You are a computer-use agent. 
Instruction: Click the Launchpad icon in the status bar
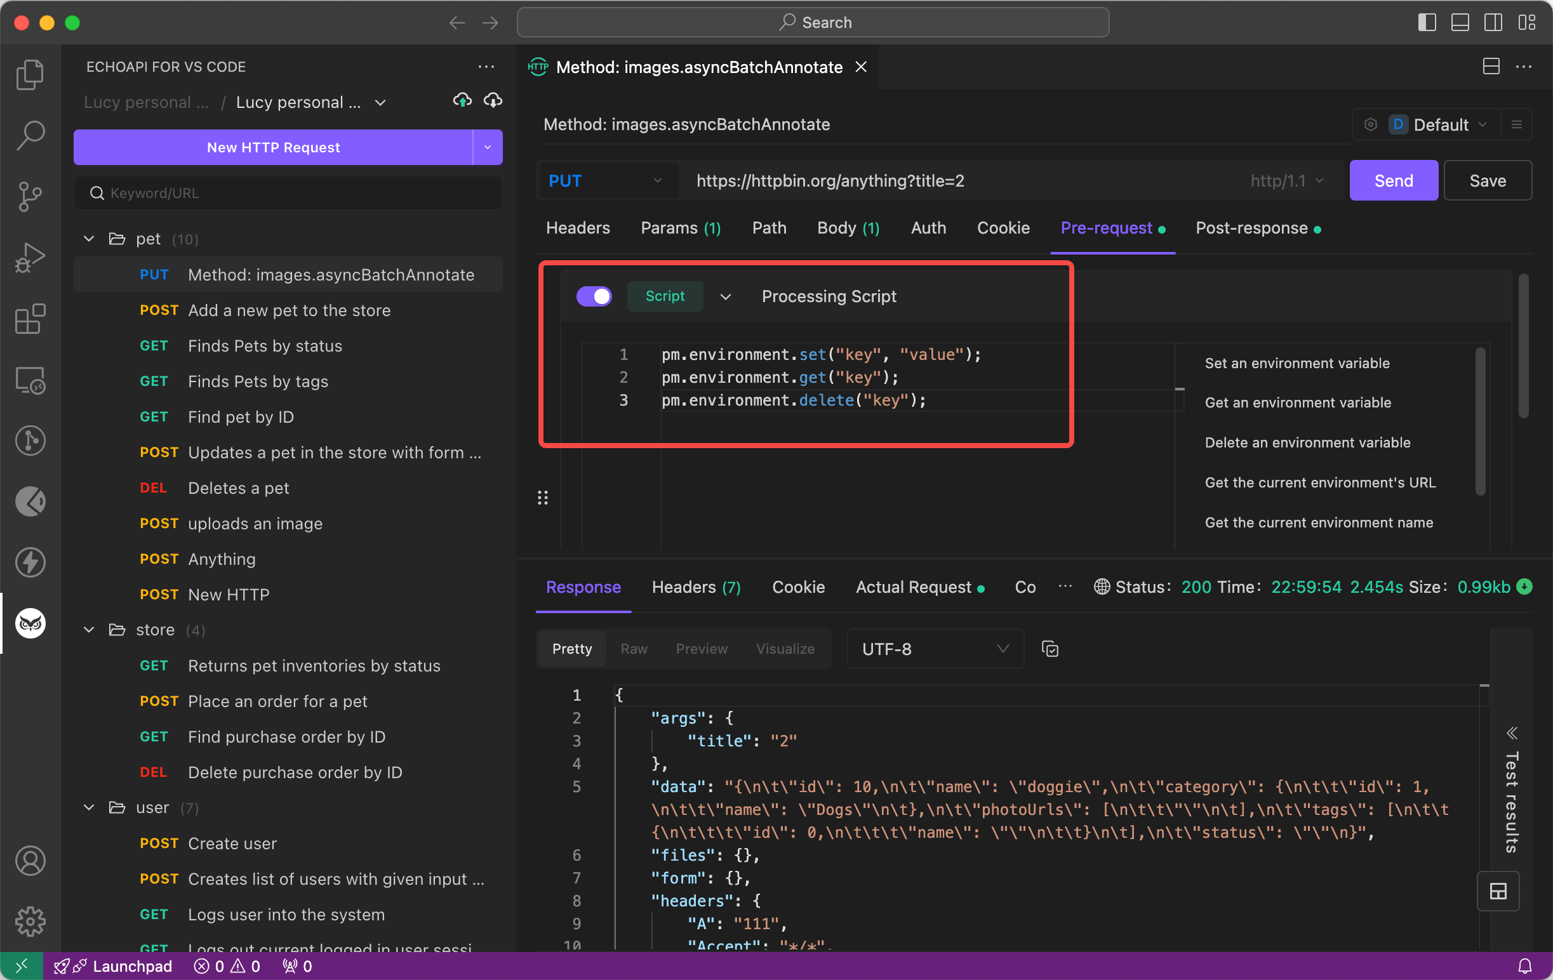tap(62, 965)
